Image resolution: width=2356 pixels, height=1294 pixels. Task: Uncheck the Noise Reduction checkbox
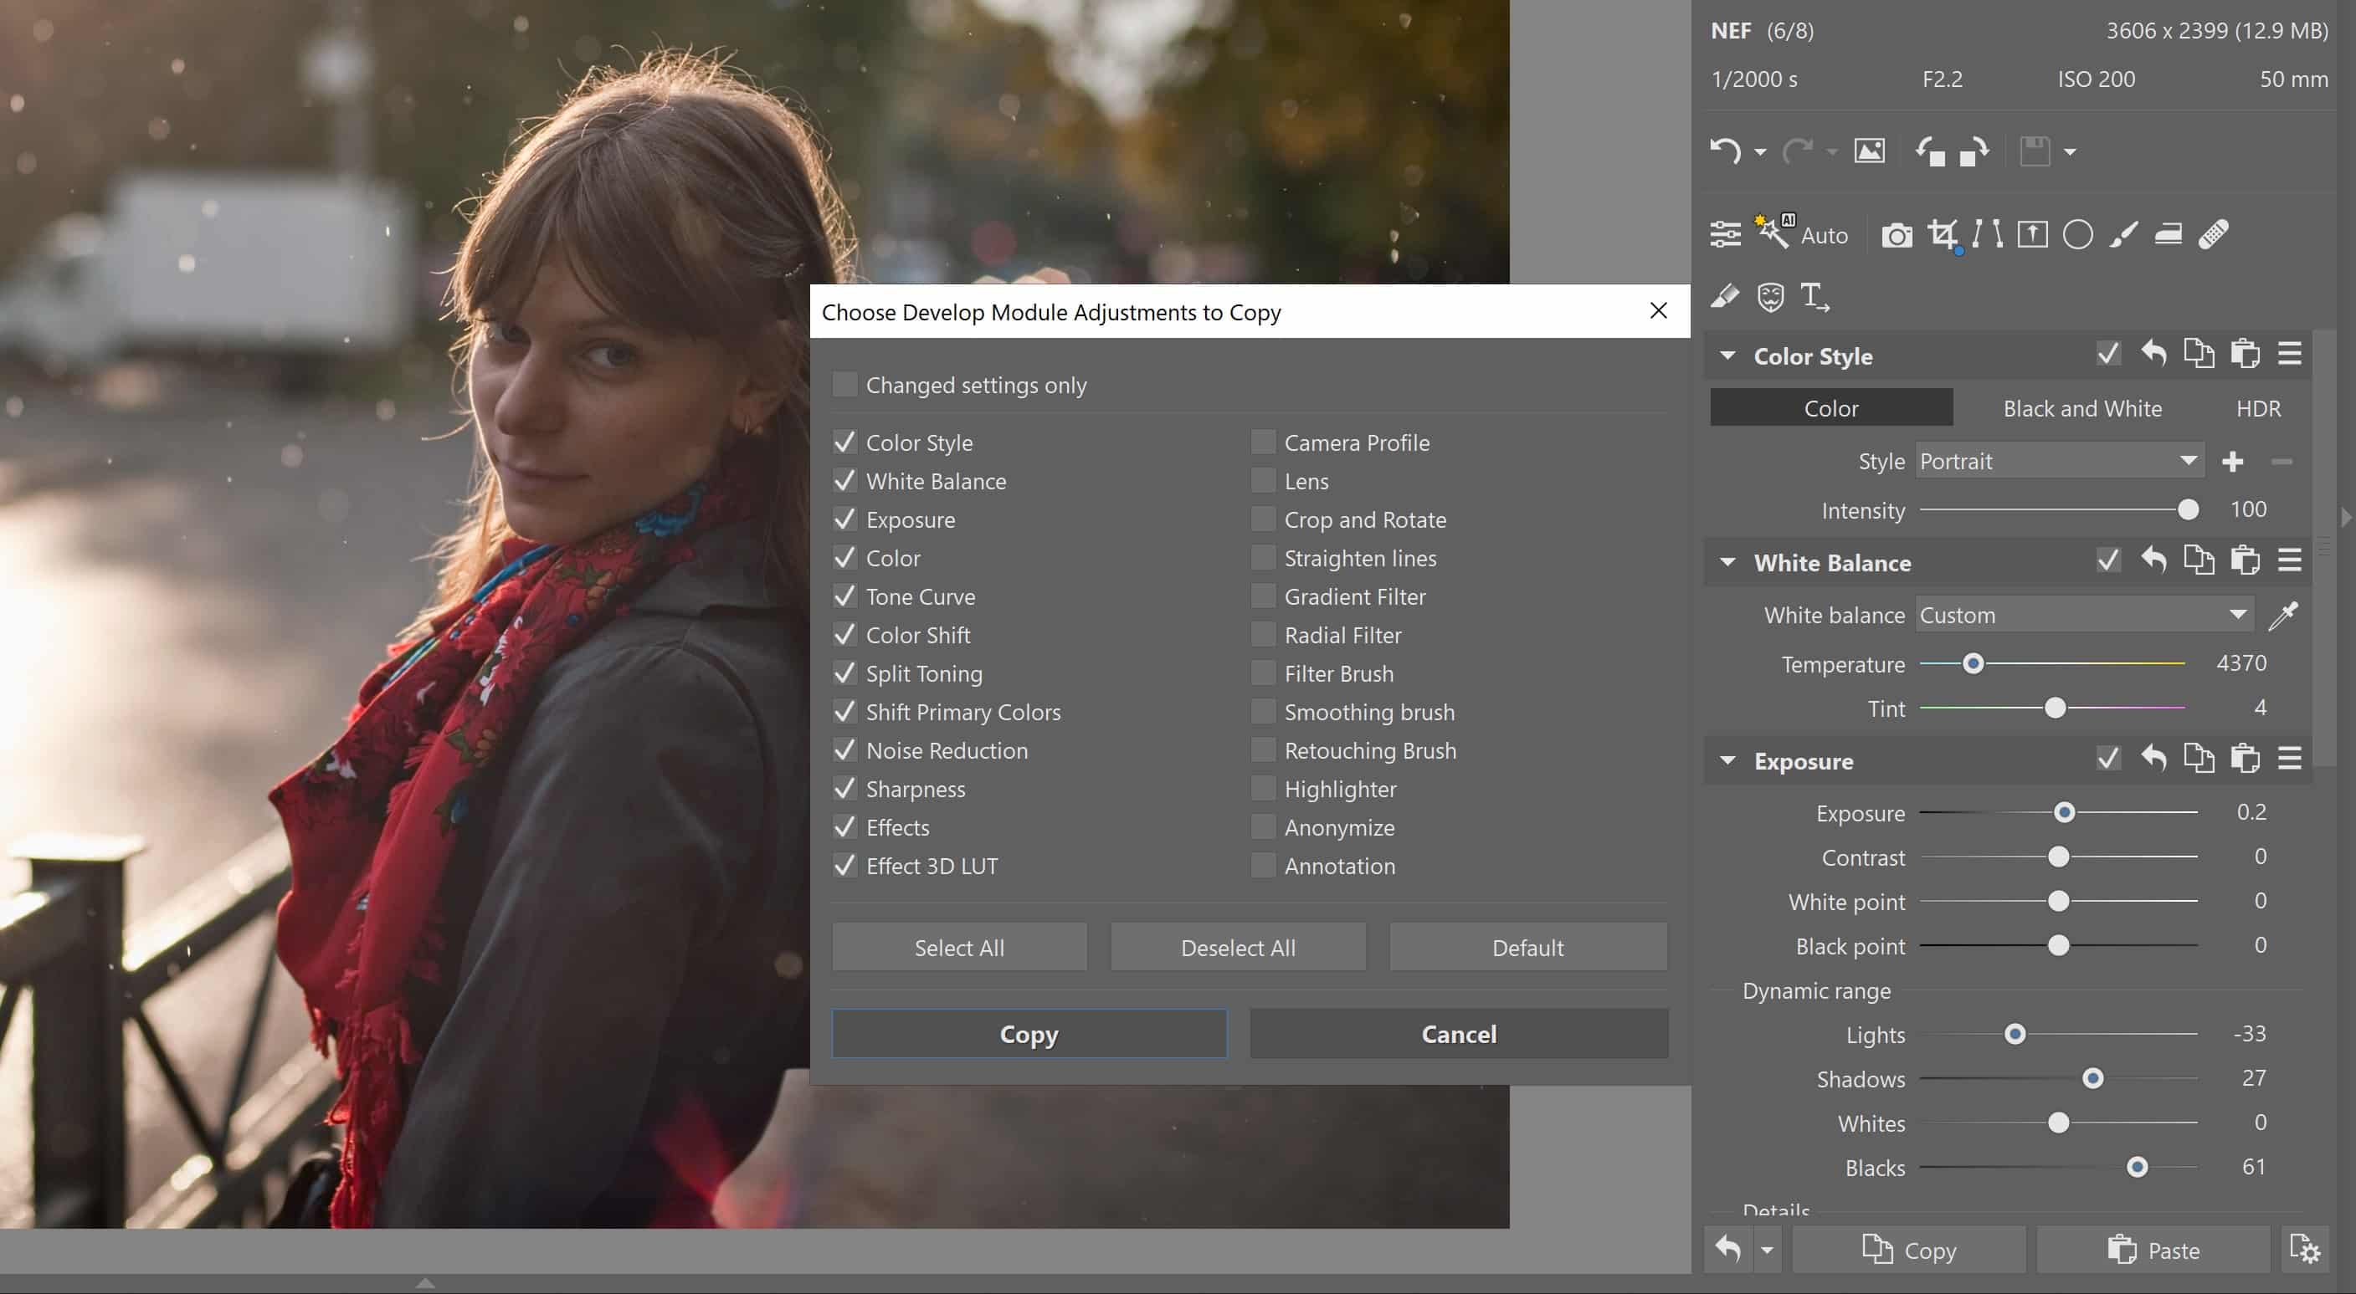point(844,750)
